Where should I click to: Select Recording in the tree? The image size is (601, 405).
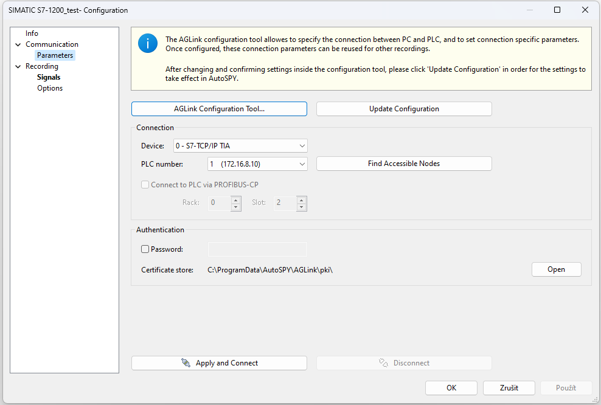[x=42, y=66]
